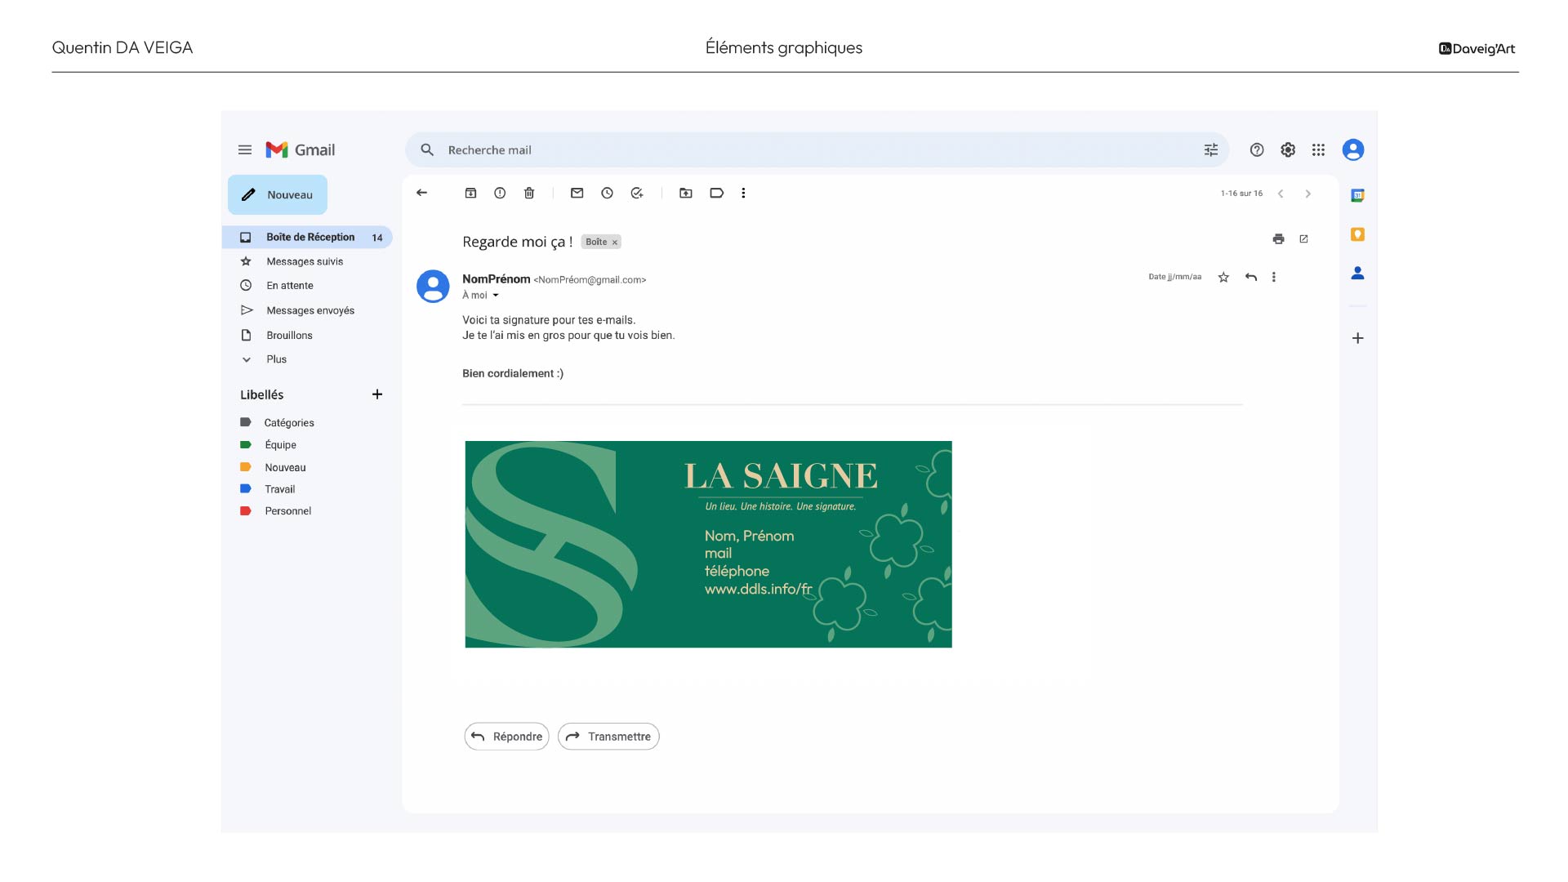
Task: Print the email
Action: (1278, 238)
